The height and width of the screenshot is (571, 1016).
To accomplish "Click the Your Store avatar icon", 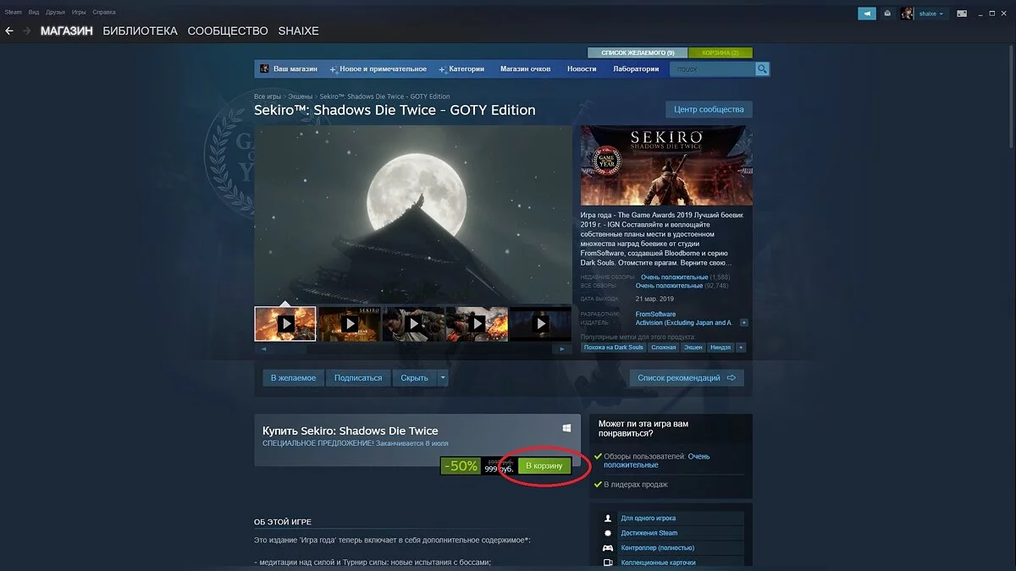I will [x=264, y=69].
